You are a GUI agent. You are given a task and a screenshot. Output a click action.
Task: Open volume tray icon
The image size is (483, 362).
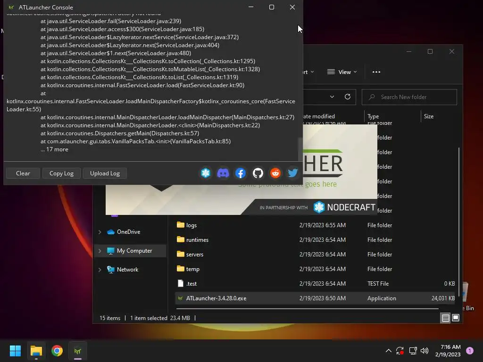425,351
